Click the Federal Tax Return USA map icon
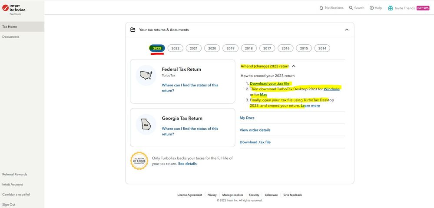Image resolution: width=434 pixels, height=208 pixels. click(x=146, y=76)
